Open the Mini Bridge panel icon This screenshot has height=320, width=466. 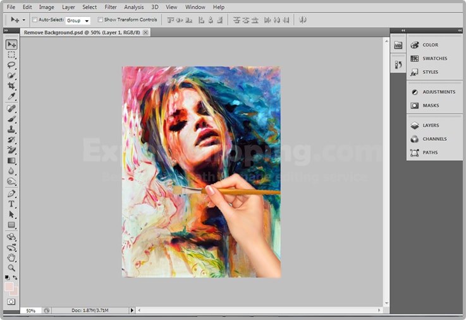[398, 45]
